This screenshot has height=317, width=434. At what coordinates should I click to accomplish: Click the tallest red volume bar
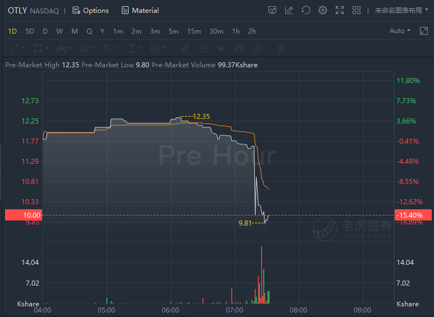coord(261,275)
